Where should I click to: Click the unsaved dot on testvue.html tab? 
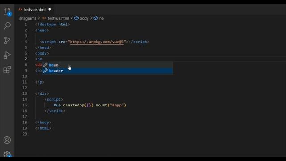point(50,9)
